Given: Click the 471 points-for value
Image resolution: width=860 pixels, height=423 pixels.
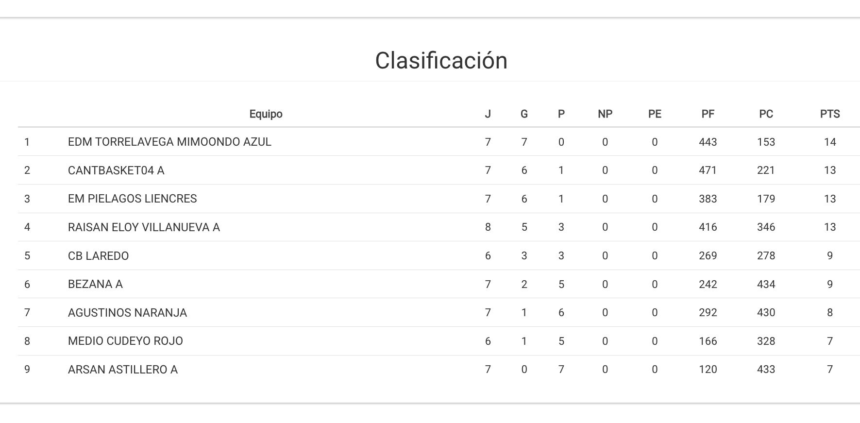Looking at the screenshot, I should pyautogui.click(x=708, y=170).
